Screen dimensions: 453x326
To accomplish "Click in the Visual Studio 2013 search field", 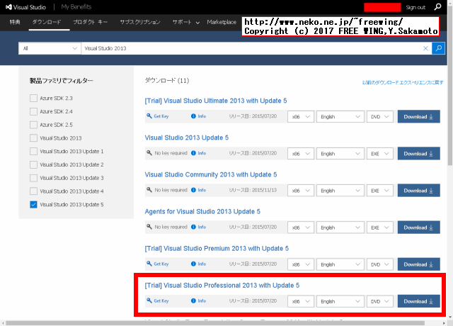I will tap(251, 48).
